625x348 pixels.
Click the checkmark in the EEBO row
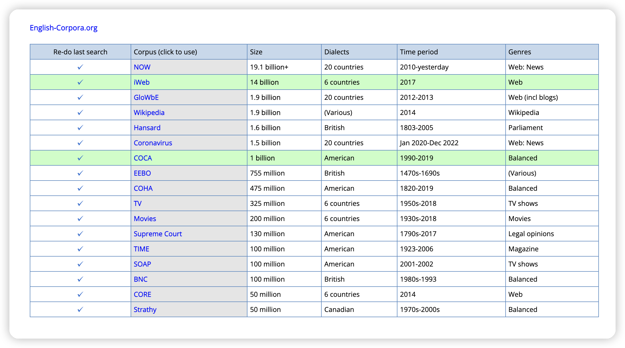click(80, 173)
